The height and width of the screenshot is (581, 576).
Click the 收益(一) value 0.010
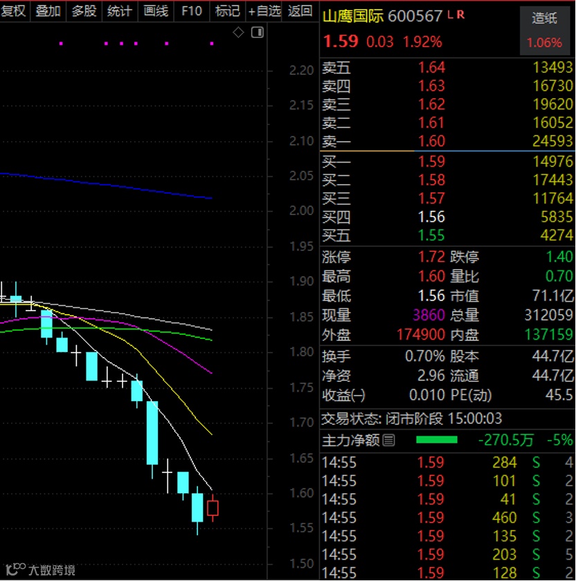[427, 396]
